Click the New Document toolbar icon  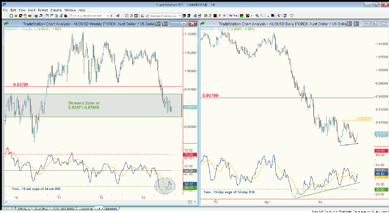point(11,16)
